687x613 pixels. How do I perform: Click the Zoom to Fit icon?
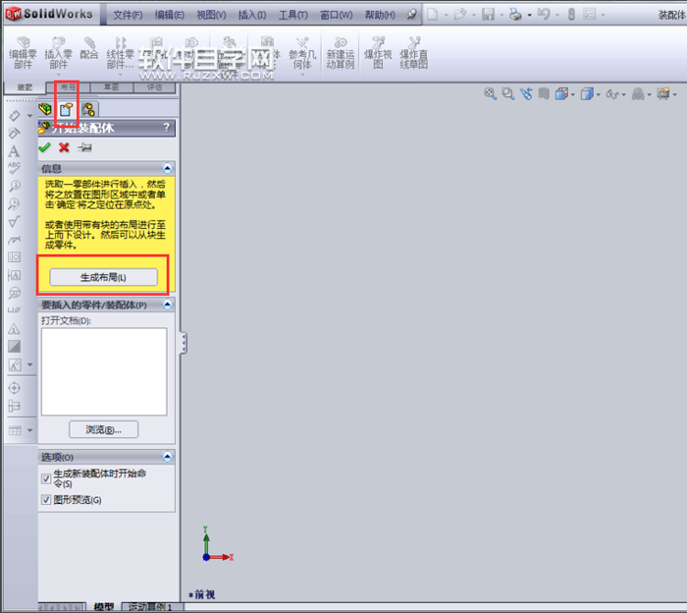pos(491,93)
